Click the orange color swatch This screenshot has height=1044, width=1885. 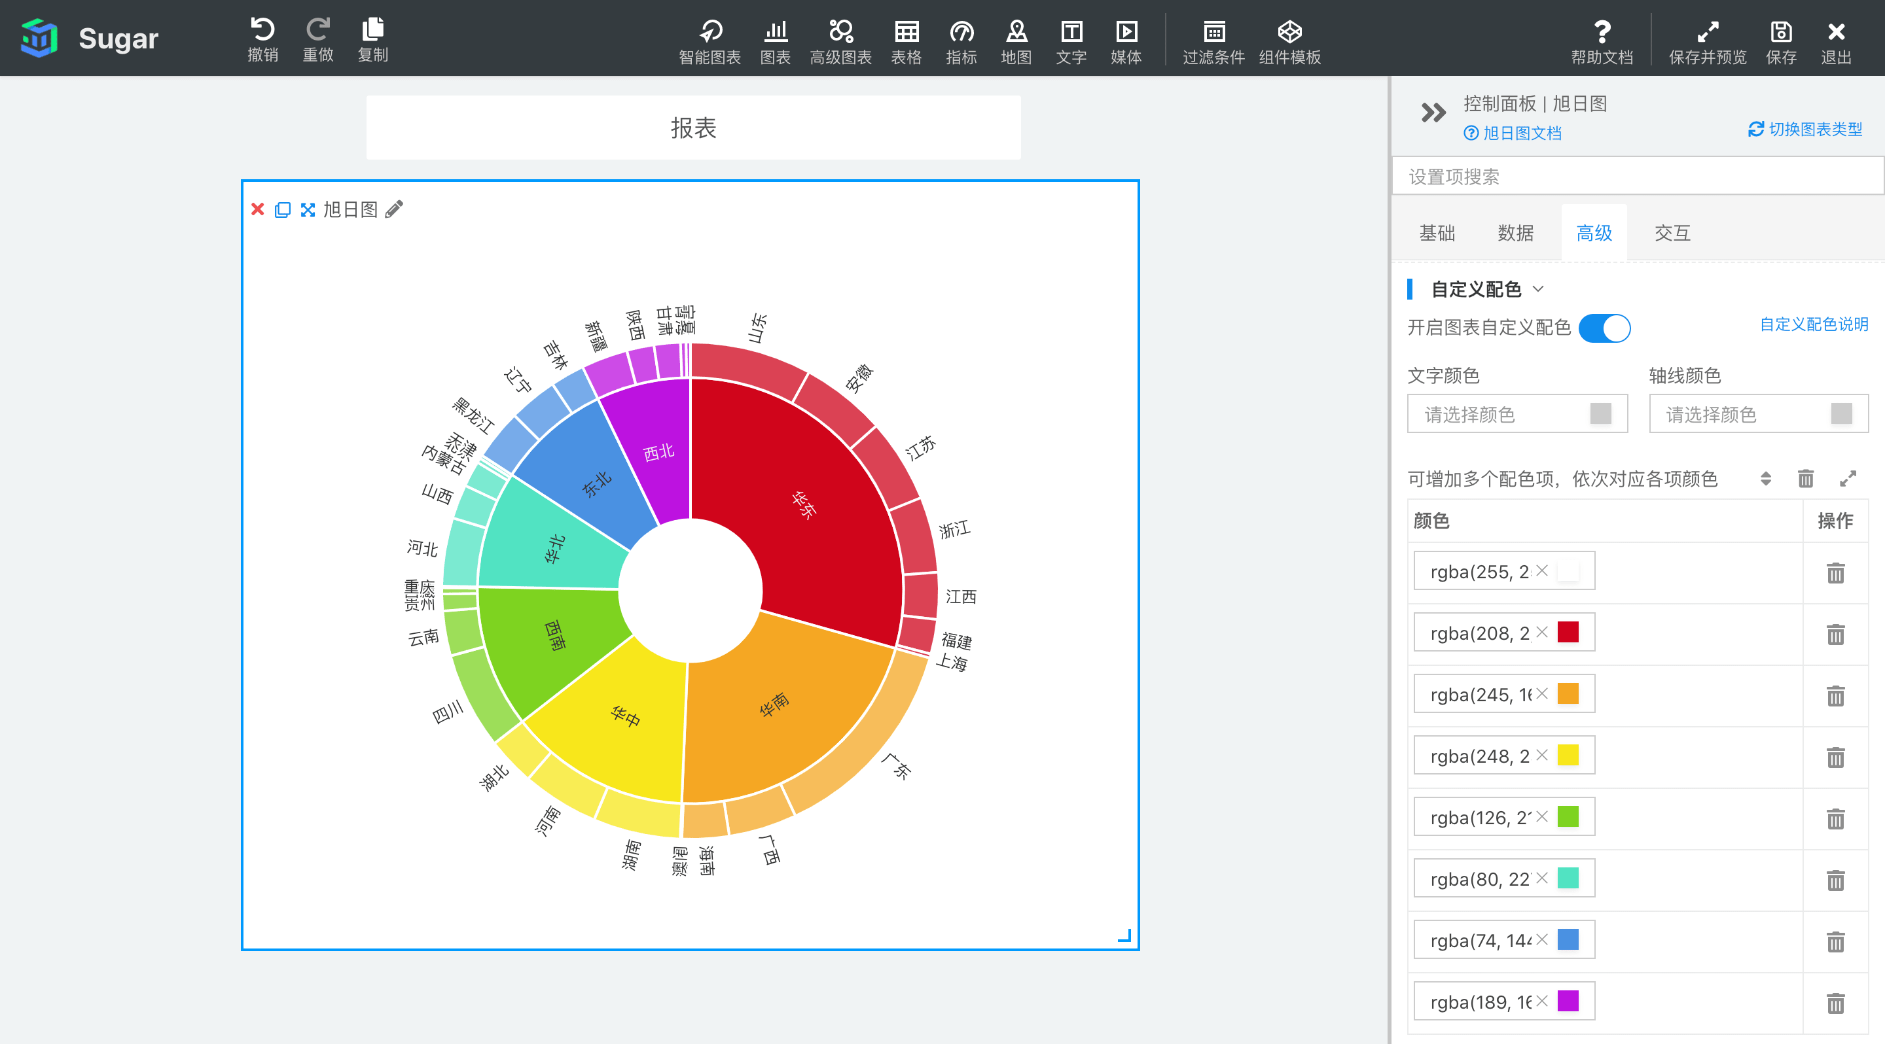coord(1568,693)
